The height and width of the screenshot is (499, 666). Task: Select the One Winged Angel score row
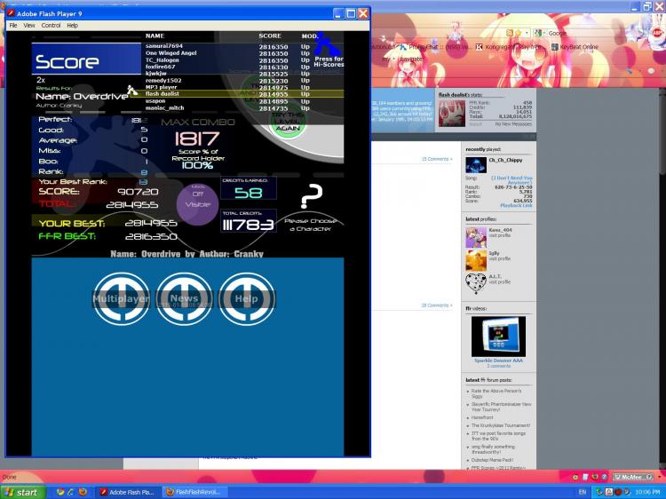pos(227,53)
